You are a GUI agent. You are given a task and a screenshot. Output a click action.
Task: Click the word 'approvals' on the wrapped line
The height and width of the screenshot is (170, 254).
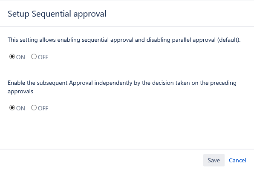tap(20, 92)
